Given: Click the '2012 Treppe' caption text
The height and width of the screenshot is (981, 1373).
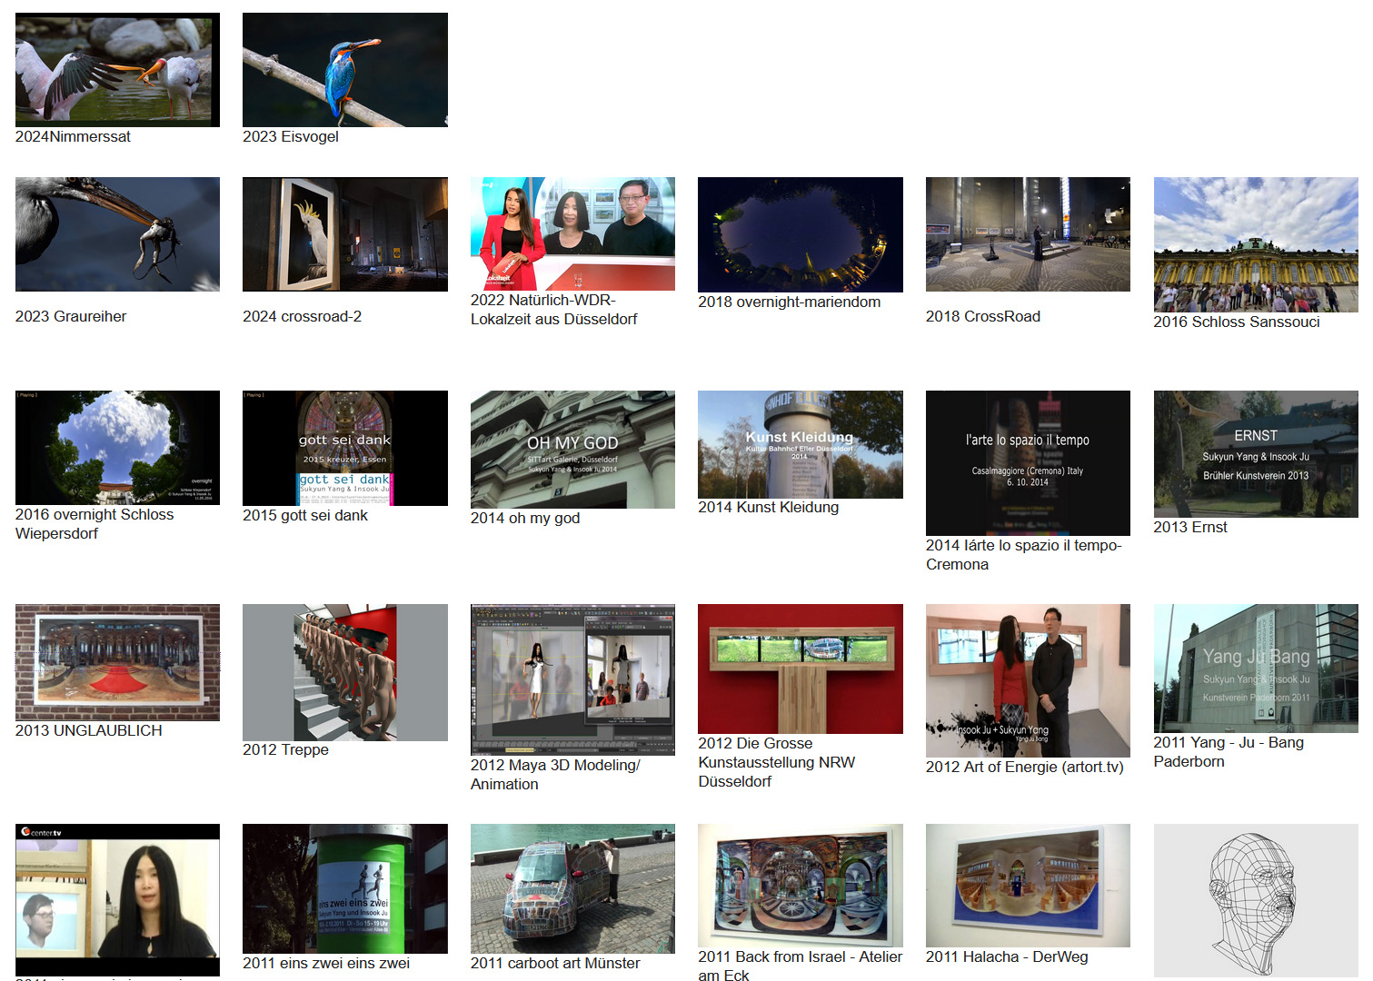Looking at the screenshot, I should (285, 749).
